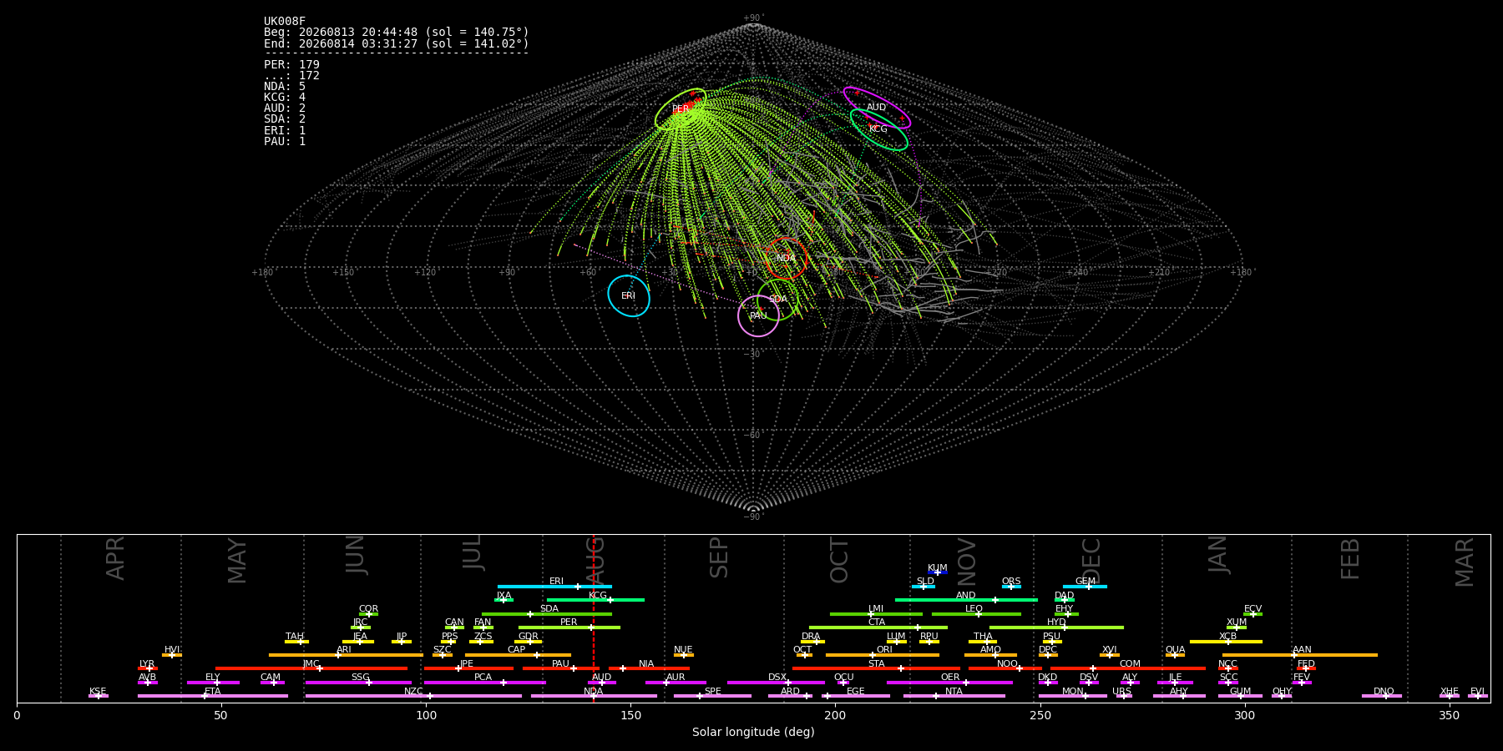Click the NDA red radiant circle
The image size is (1503, 751).
(786, 259)
